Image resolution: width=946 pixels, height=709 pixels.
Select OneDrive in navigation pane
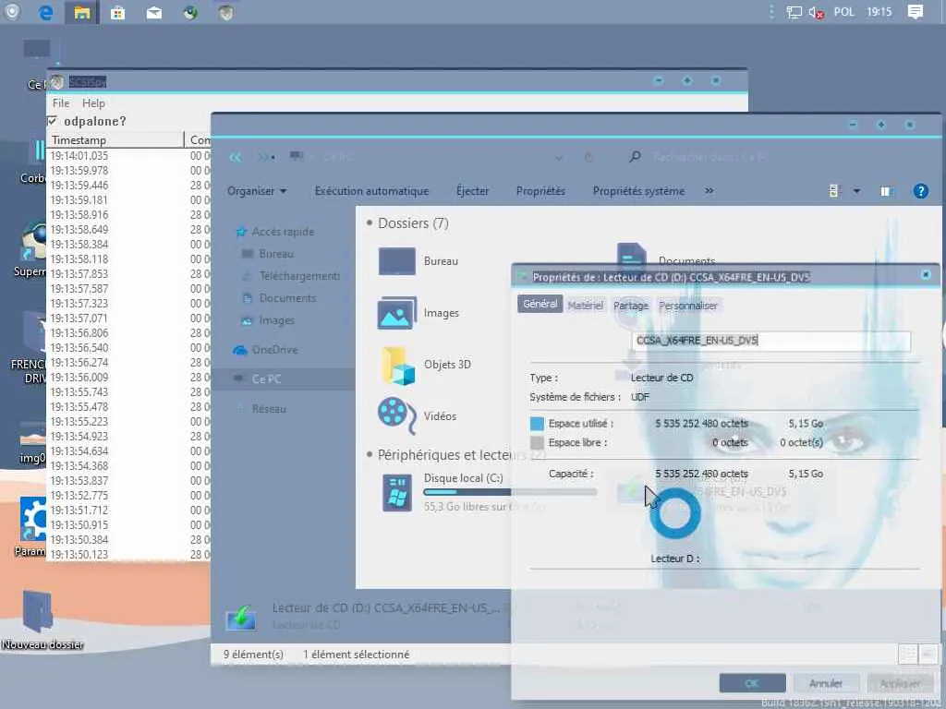[x=274, y=350]
